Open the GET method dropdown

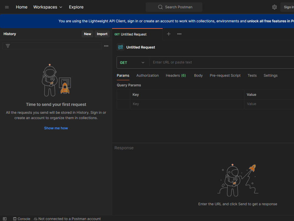(x=133, y=62)
